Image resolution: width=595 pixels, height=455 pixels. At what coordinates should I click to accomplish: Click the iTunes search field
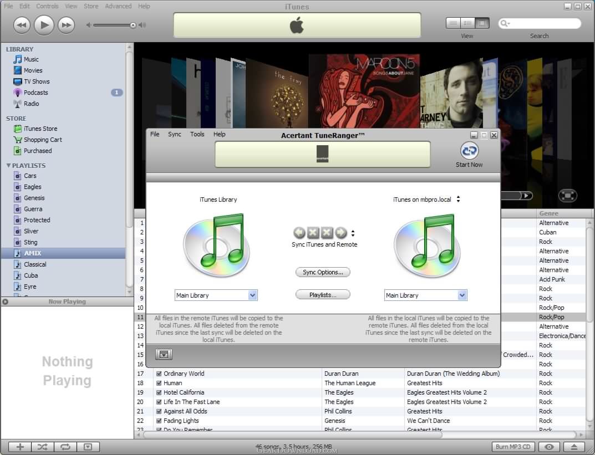coord(539,23)
